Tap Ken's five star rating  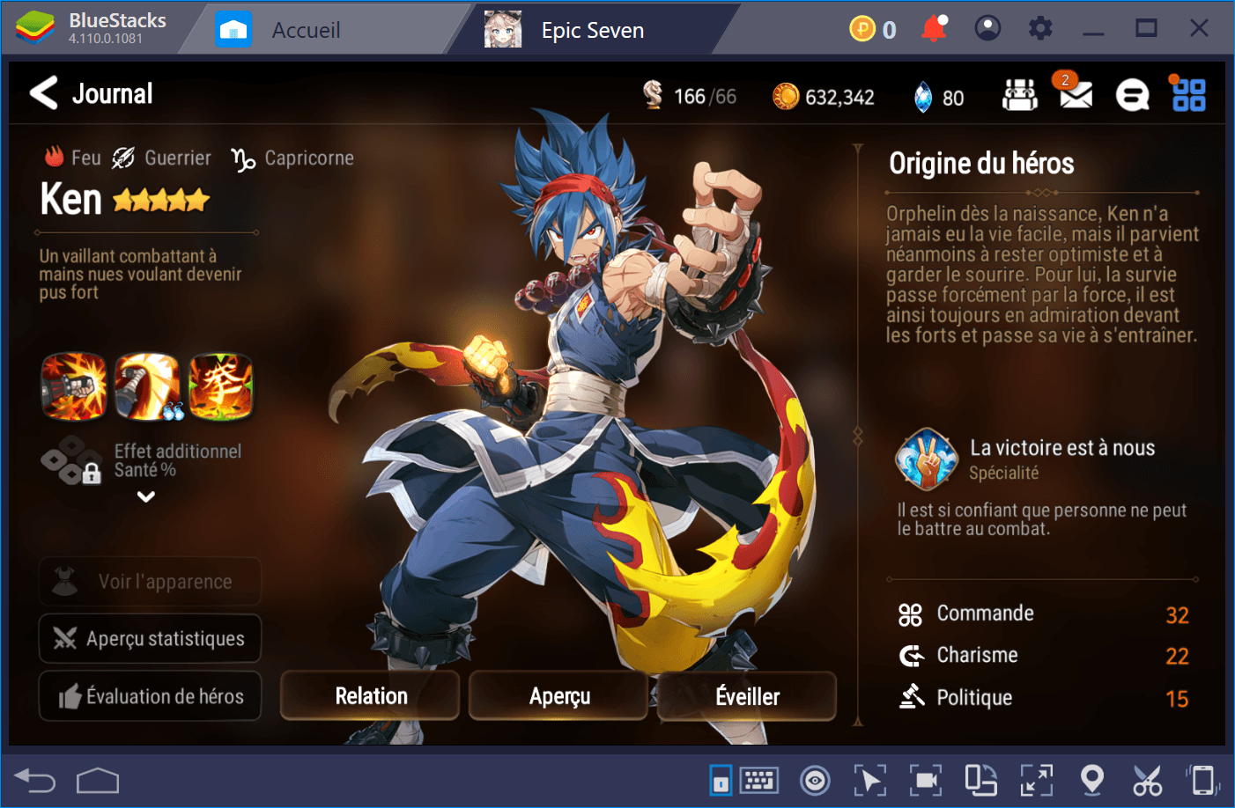[161, 201]
